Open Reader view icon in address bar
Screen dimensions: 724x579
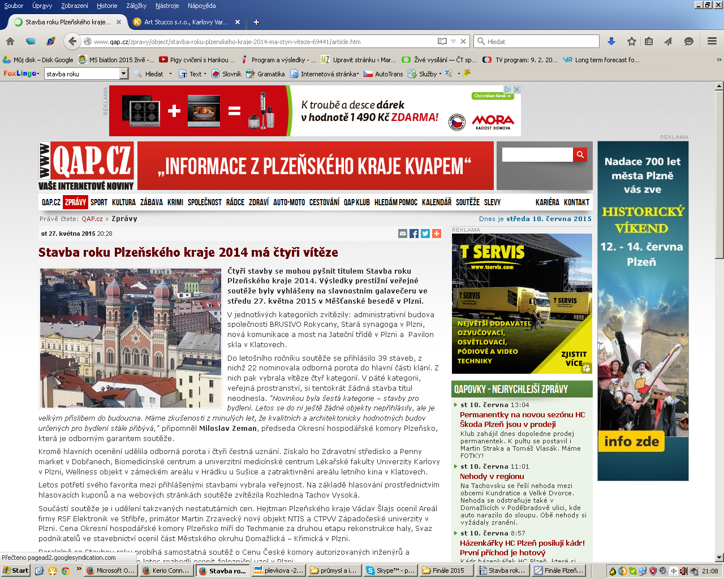[442, 41]
